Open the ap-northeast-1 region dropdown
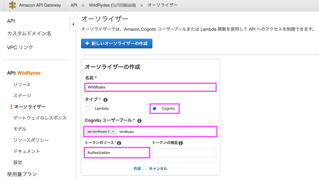The image size is (319, 180). [101, 132]
